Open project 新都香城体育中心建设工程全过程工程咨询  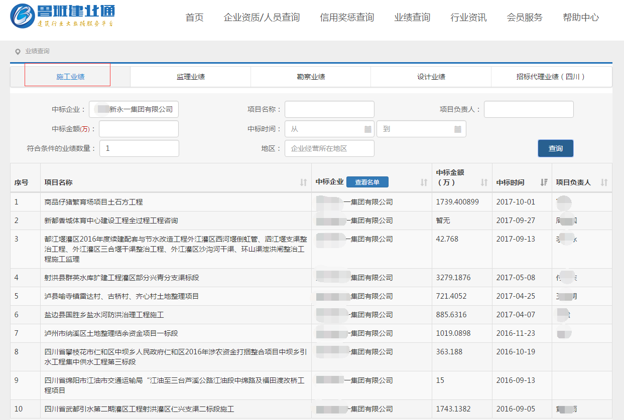point(111,221)
